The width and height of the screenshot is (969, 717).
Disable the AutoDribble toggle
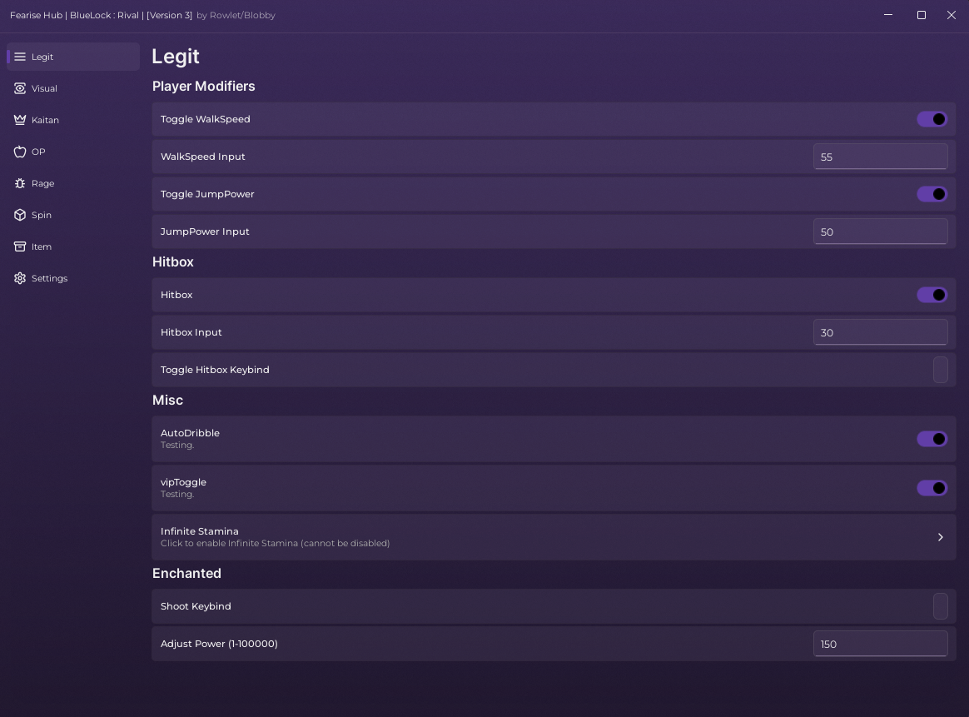tap(932, 439)
